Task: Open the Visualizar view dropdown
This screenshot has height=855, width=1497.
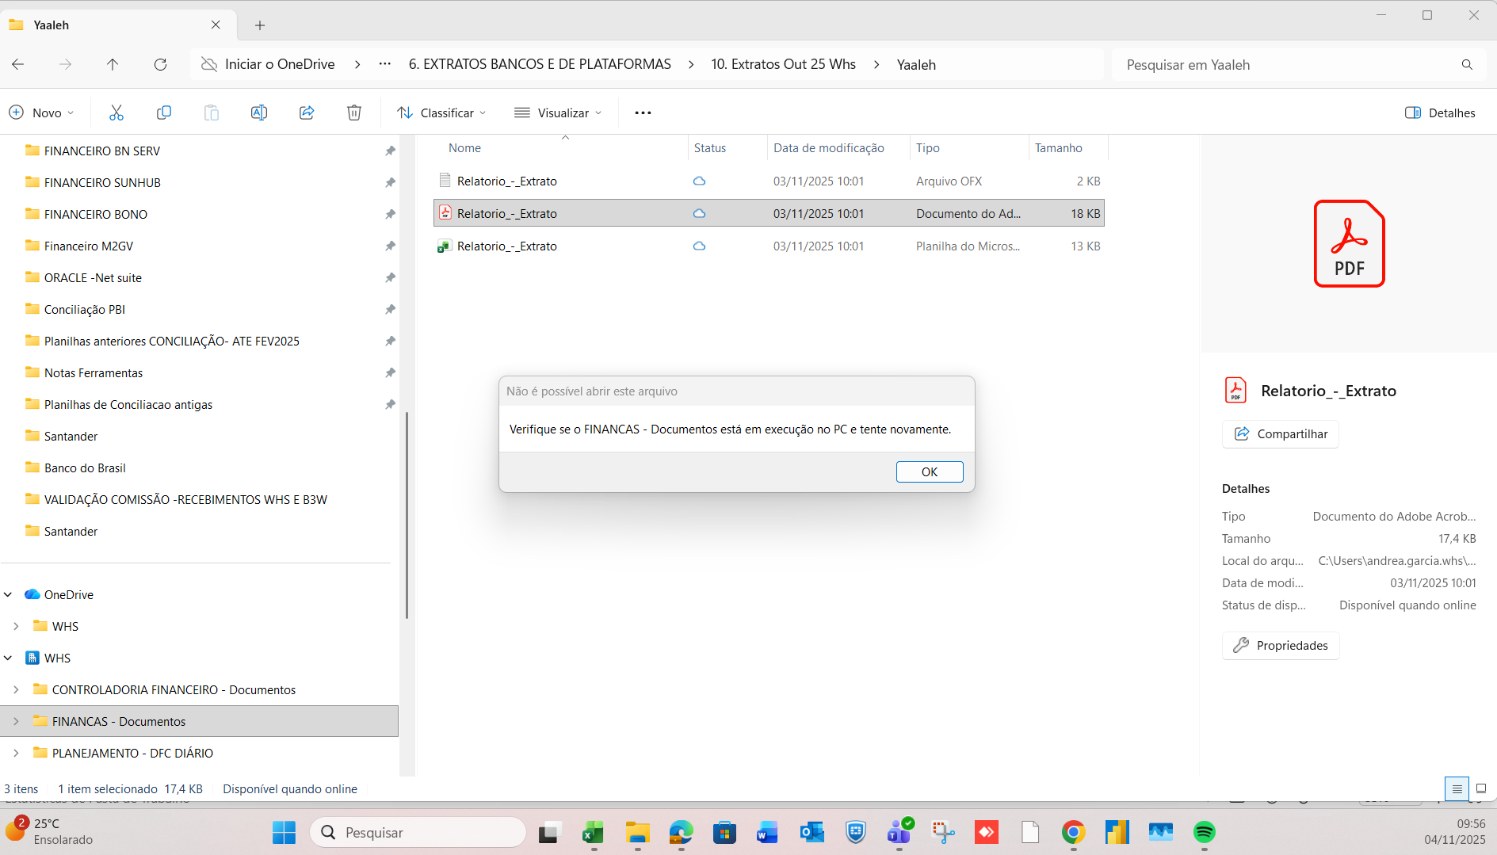Action: (x=558, y=113)
